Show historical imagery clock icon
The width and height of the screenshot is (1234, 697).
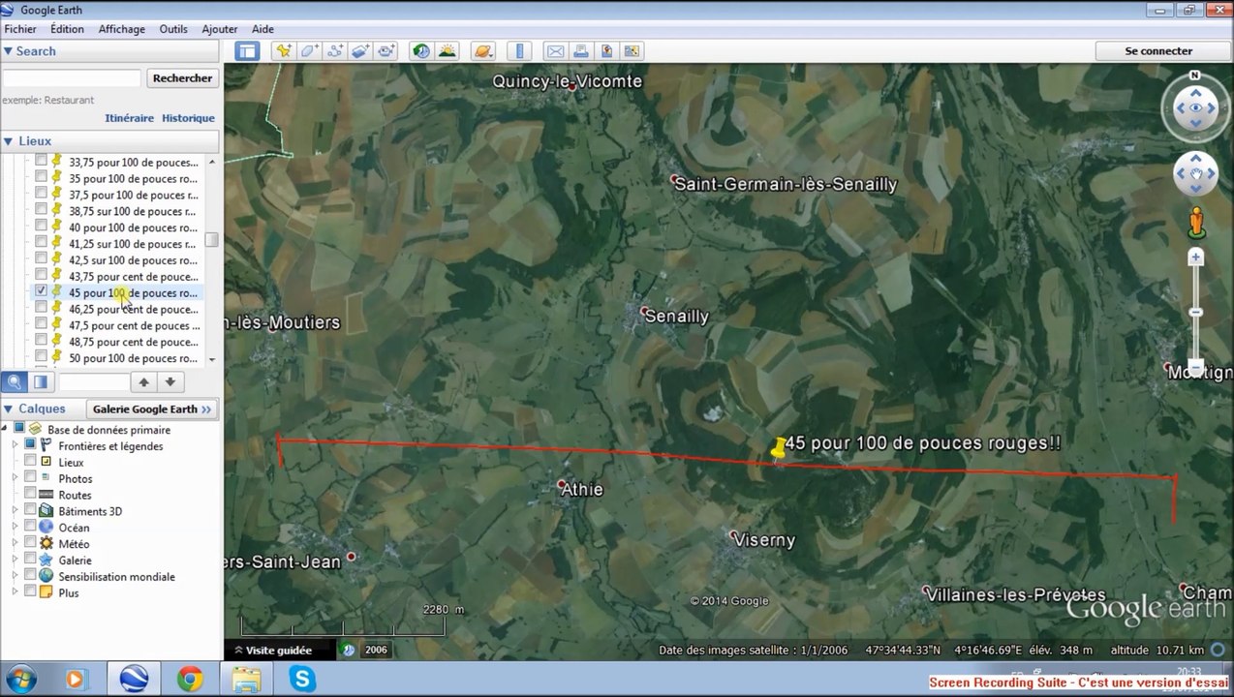[x=421, y=51]
